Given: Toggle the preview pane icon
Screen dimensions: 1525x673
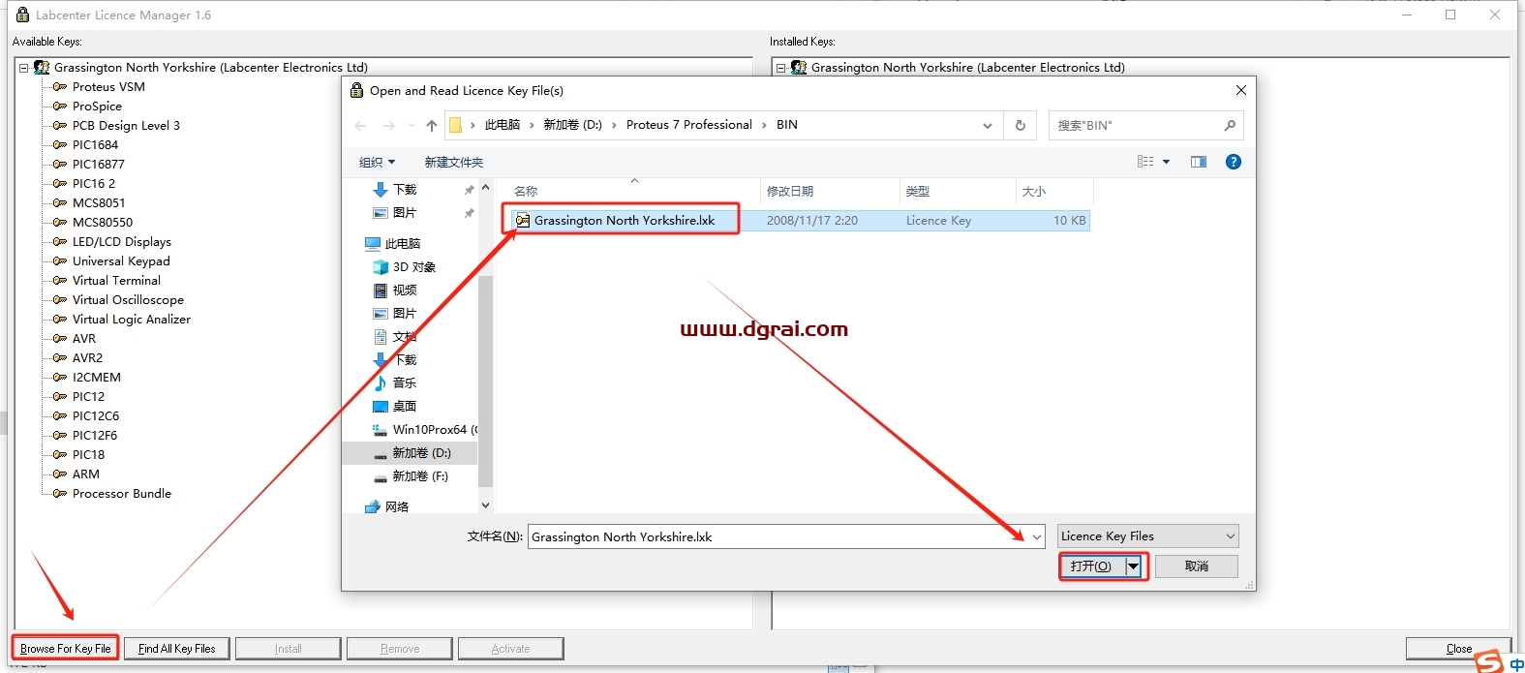Looking at the screenshot, I should tap(1199, 162).
